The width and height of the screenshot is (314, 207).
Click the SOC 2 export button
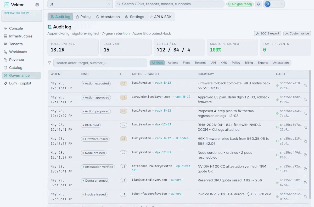(268, 33)
